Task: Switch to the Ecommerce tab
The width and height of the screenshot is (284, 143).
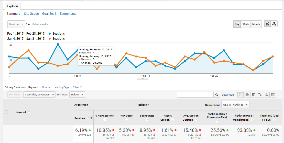Action: (x=68, y=14)
